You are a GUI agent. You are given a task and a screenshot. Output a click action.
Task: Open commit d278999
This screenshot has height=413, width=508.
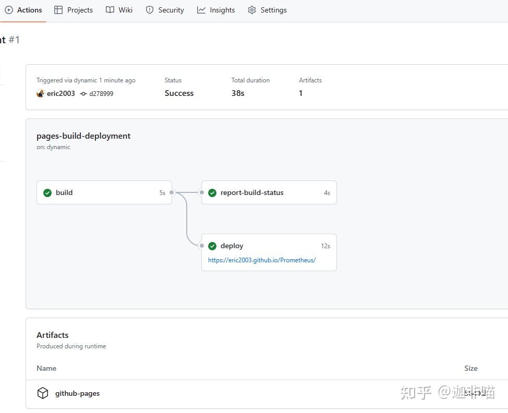pos(101,94)
